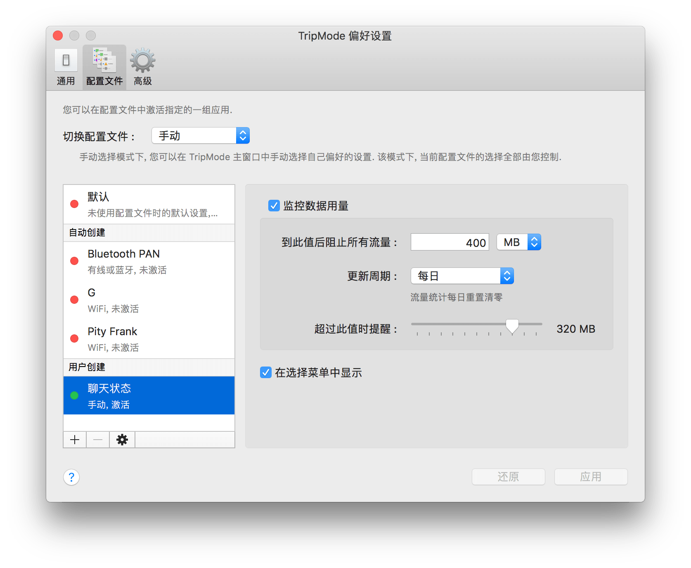The width and height of the screenshot is (691, 568).
Task: Select the G WiFi profile
Action: tap(149, 300)
